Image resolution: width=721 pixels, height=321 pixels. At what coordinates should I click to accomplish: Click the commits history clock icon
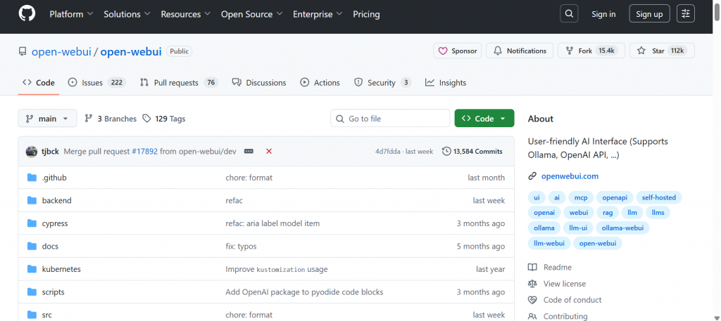coord(446,151)
